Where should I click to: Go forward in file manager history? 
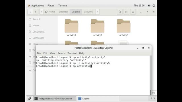point(35,12)
